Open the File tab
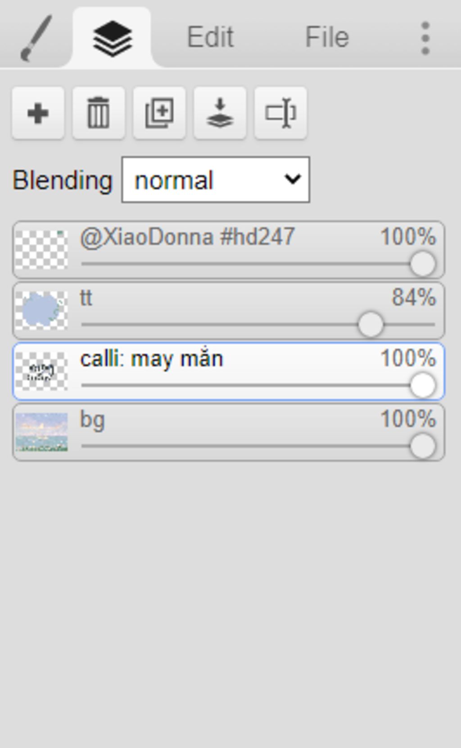 click(x=327, y=37)
